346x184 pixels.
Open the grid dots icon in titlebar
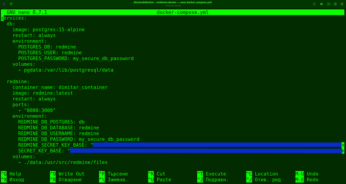coord(314,4)
